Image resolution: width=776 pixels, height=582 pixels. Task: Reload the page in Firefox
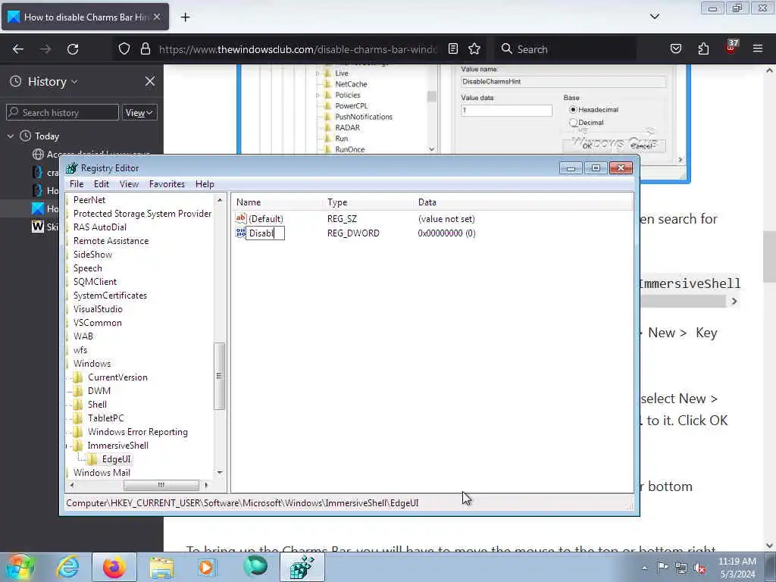[73, 49]
